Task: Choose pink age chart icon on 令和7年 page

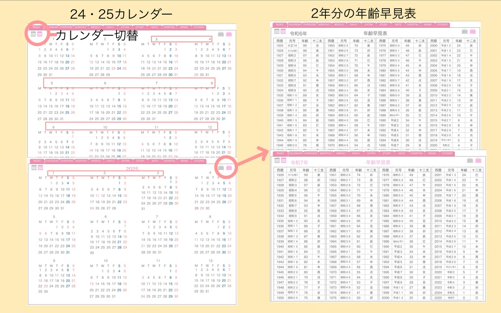Action: [478, 160]
